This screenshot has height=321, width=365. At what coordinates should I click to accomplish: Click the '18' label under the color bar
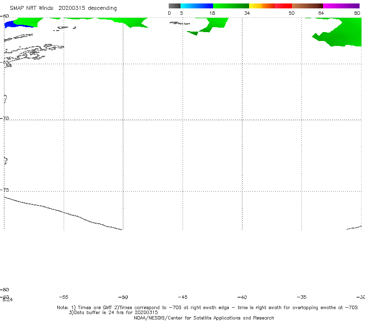[212, 13]
